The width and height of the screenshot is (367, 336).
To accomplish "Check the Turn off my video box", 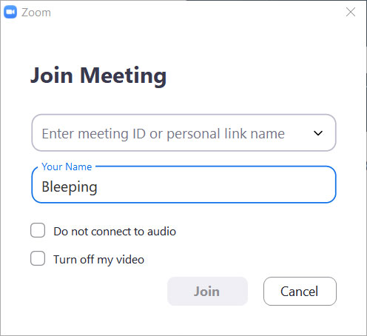I will 38,258.
